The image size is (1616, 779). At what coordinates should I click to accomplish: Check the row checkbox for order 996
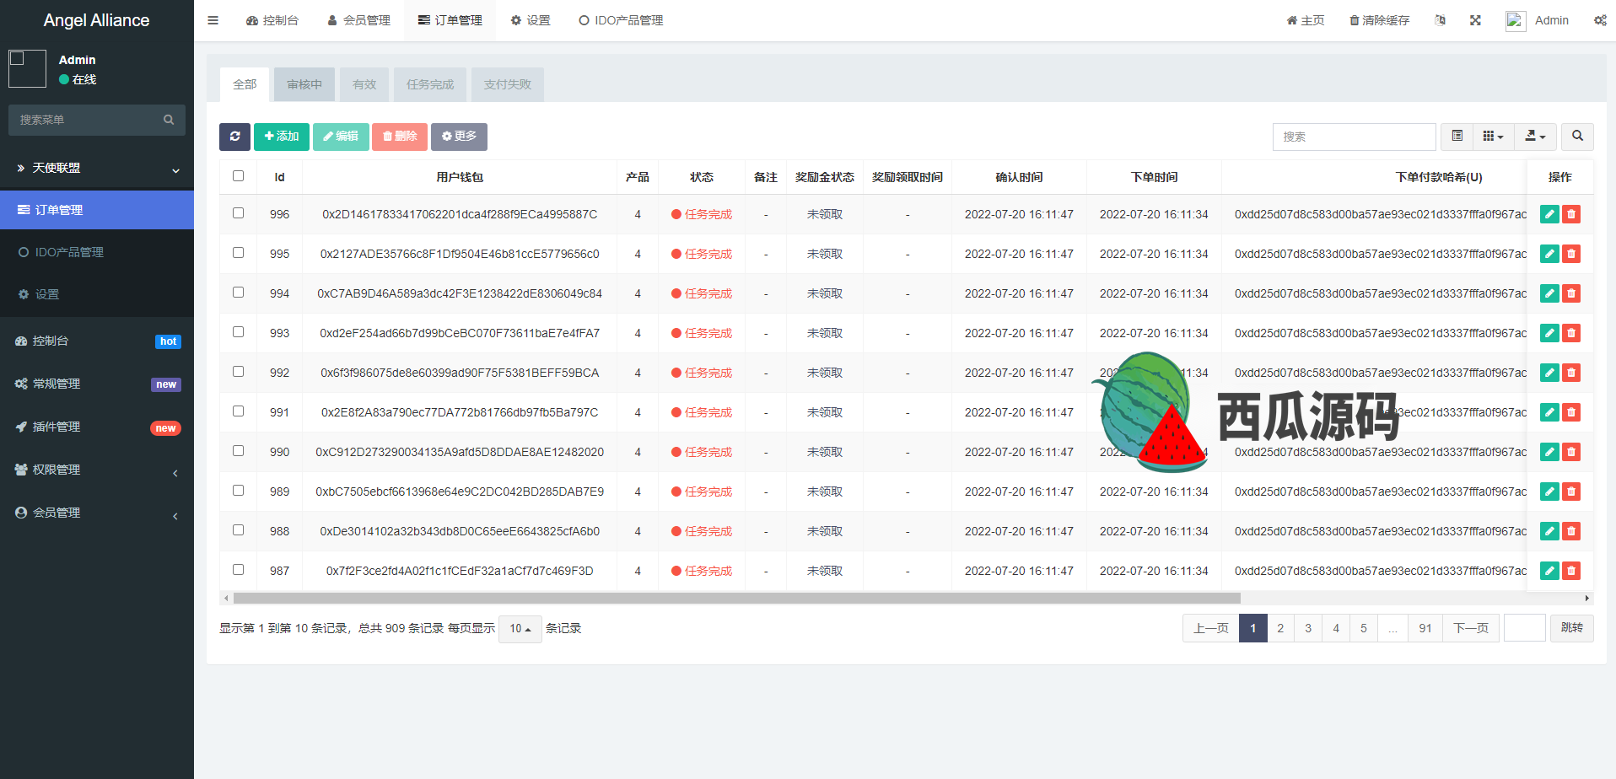(x=238, y=213)
